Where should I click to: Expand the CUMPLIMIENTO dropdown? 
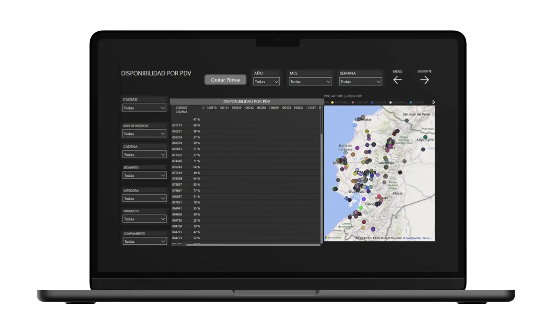[144, 241]
